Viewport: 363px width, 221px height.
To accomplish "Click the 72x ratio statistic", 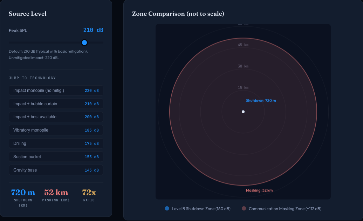I will coord(88,192).
